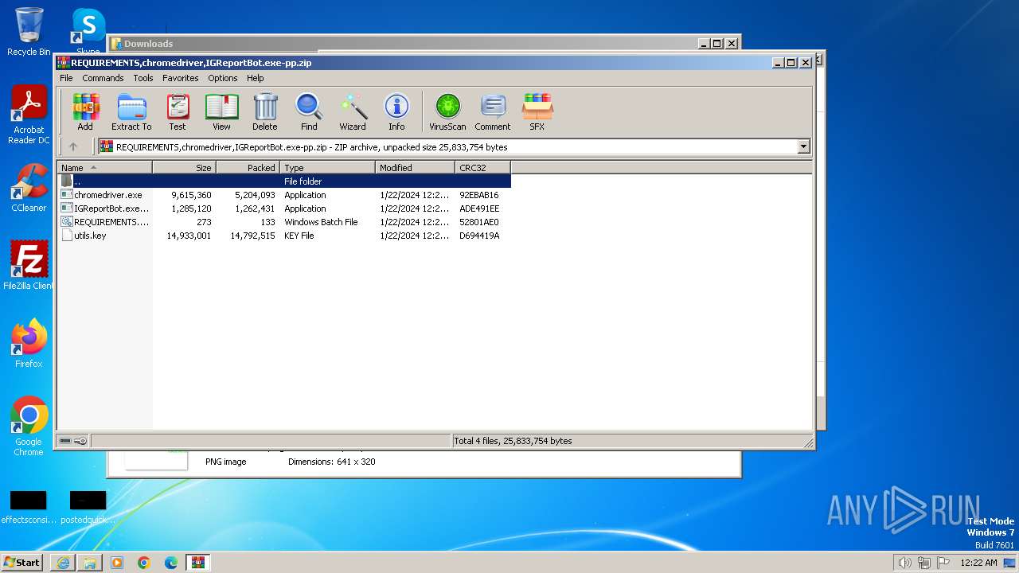This screenshot has width=1019, height=573.
Task: Click the Delete trash can icon
Action: tap(265, 112)
